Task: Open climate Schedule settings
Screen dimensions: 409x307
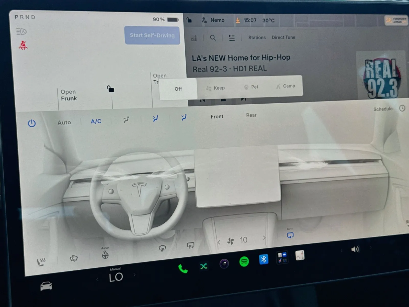Action: [383, 109]
